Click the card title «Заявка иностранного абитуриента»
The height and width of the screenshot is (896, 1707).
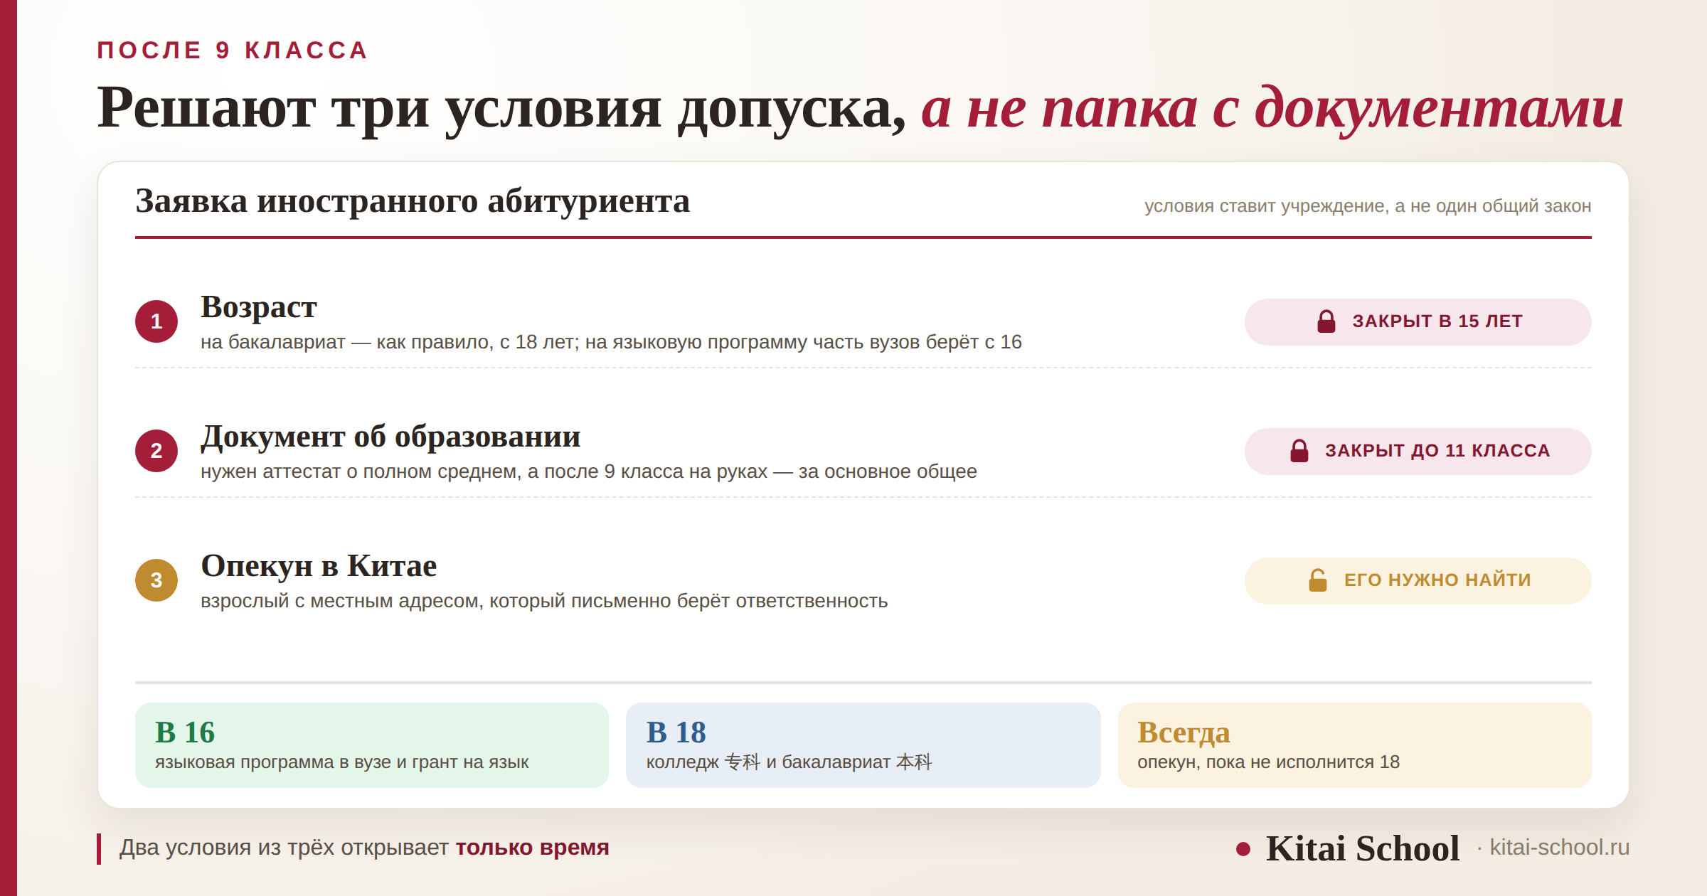[413, 201]
